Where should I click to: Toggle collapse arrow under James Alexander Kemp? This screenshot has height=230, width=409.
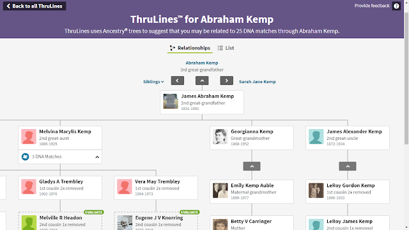coord(348,166)
